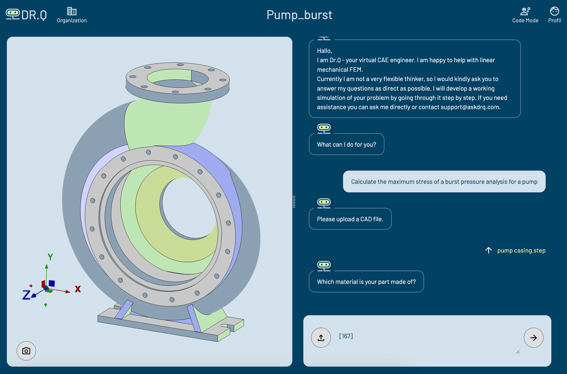567x374 pixels.
Task: Select the X axis label on gizmo
Action: coord(78,289)
